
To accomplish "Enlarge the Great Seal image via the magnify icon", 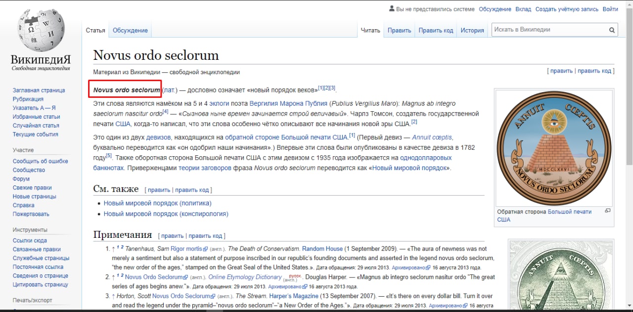I will (x=608, y=211).
